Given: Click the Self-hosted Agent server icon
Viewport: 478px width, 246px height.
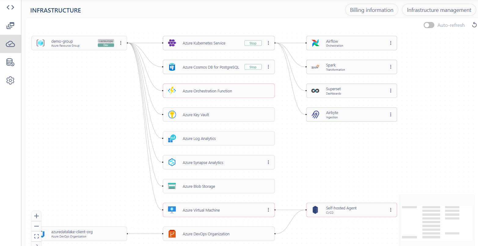Looking at the screenshot, I should [315, 210].
